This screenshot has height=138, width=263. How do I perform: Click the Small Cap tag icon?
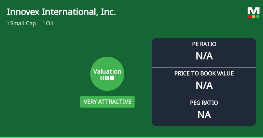8,24
